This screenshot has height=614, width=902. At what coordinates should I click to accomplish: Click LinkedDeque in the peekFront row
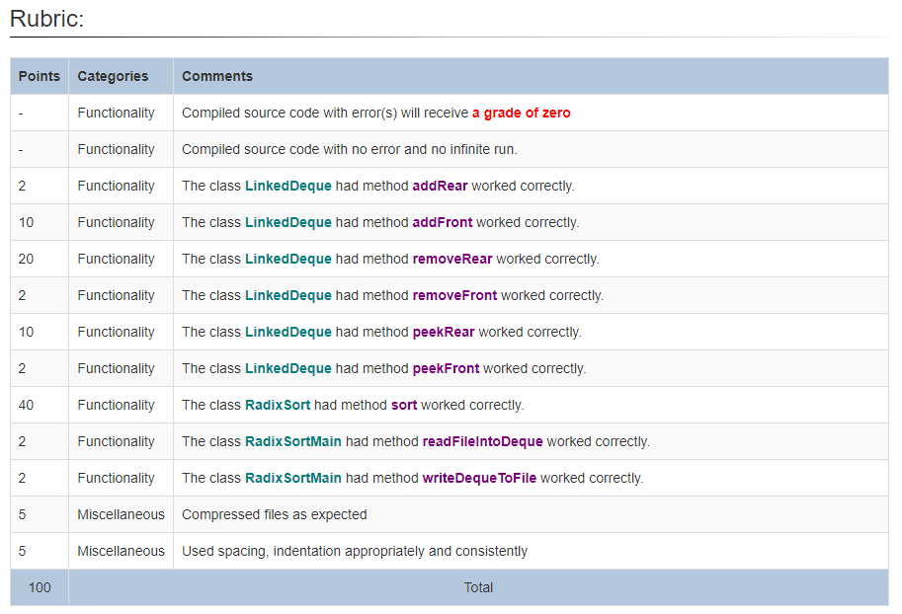point(288,368)
